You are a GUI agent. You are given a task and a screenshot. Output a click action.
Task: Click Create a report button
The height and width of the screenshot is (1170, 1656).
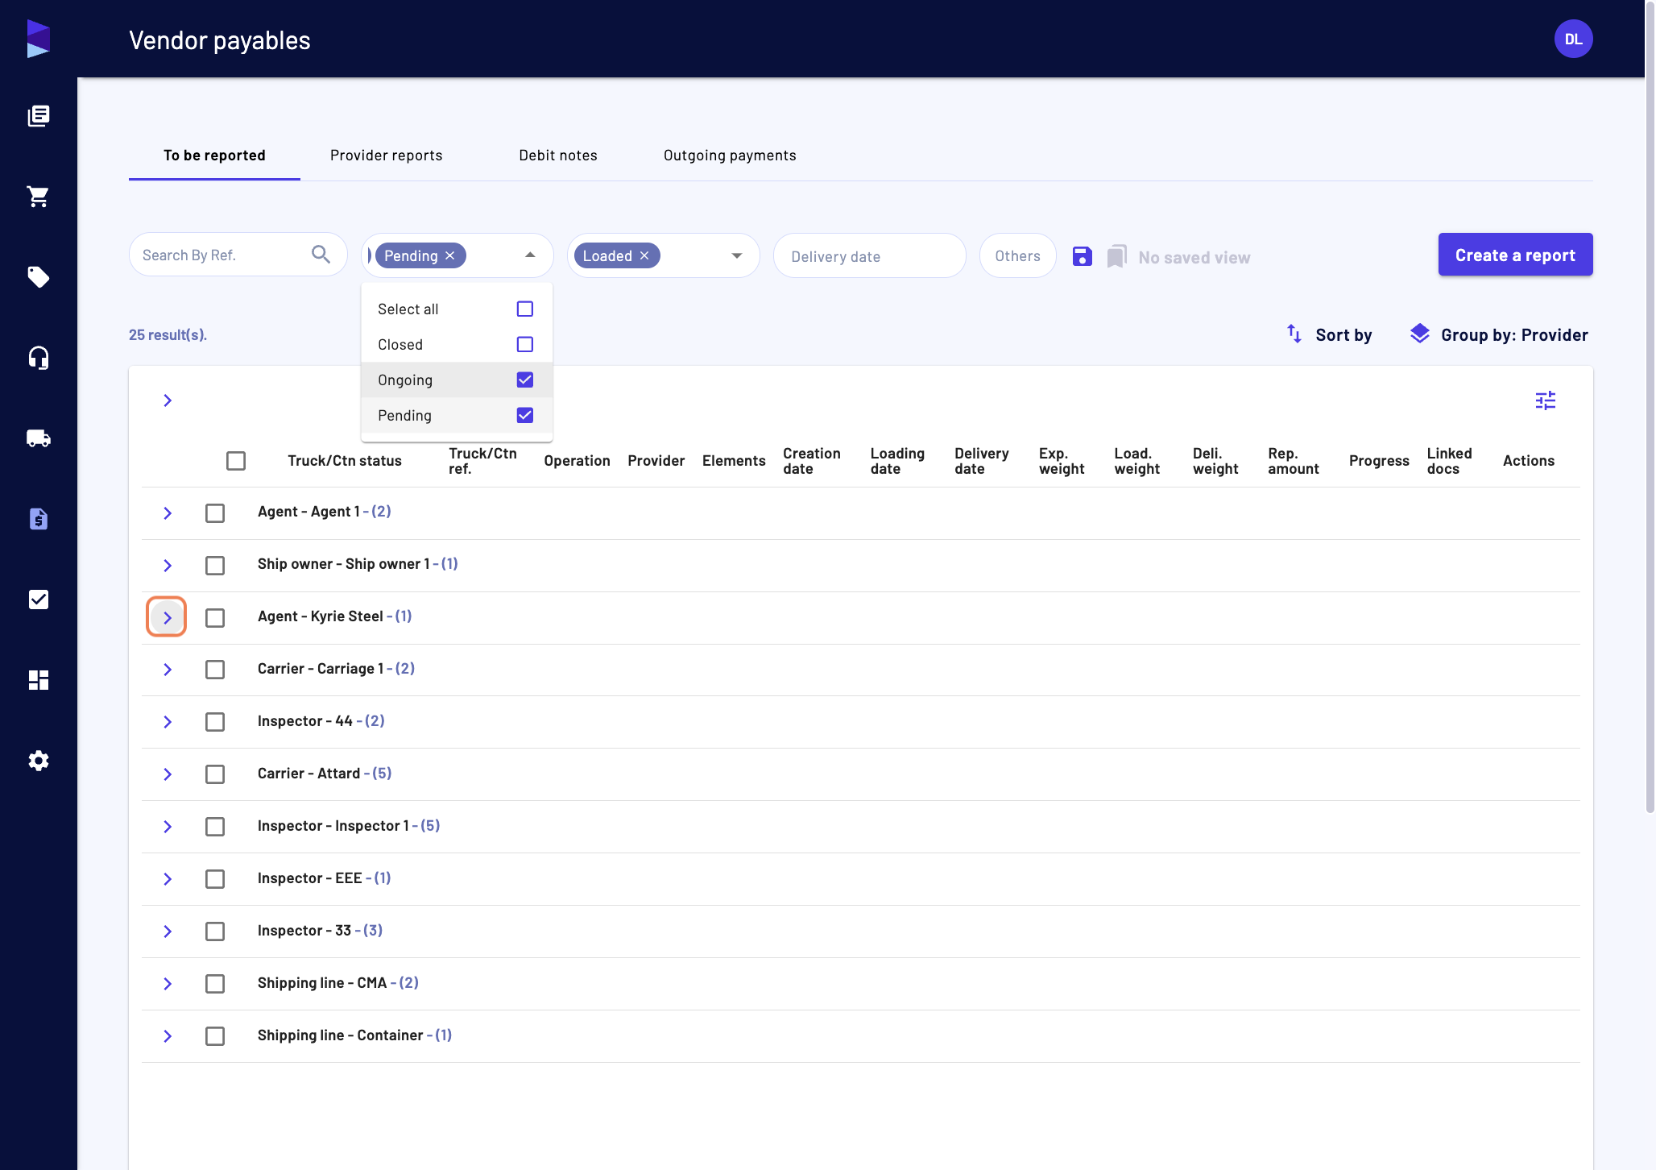pos(1516,255)
